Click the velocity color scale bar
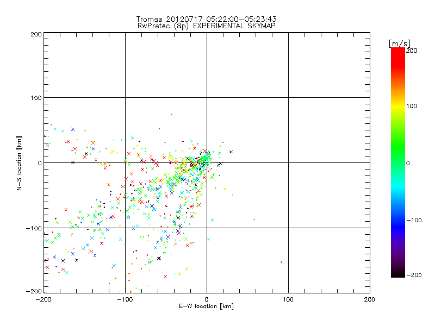Viewport: 435px width, 326px height. pos(398,162)
